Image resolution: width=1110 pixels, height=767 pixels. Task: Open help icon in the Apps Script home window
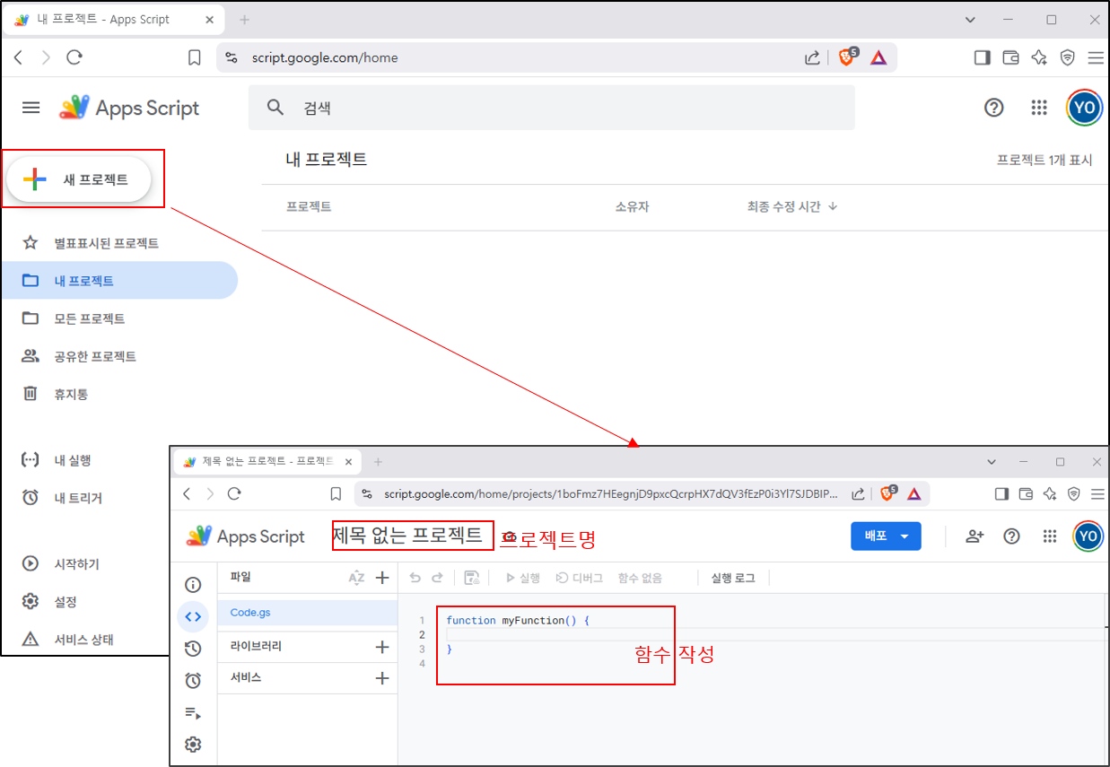pos(993,108)
